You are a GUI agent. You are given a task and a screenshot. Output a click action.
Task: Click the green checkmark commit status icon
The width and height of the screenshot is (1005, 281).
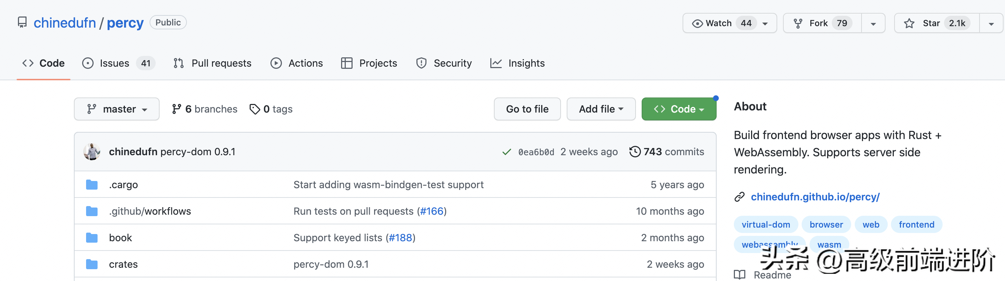(506, 152)
